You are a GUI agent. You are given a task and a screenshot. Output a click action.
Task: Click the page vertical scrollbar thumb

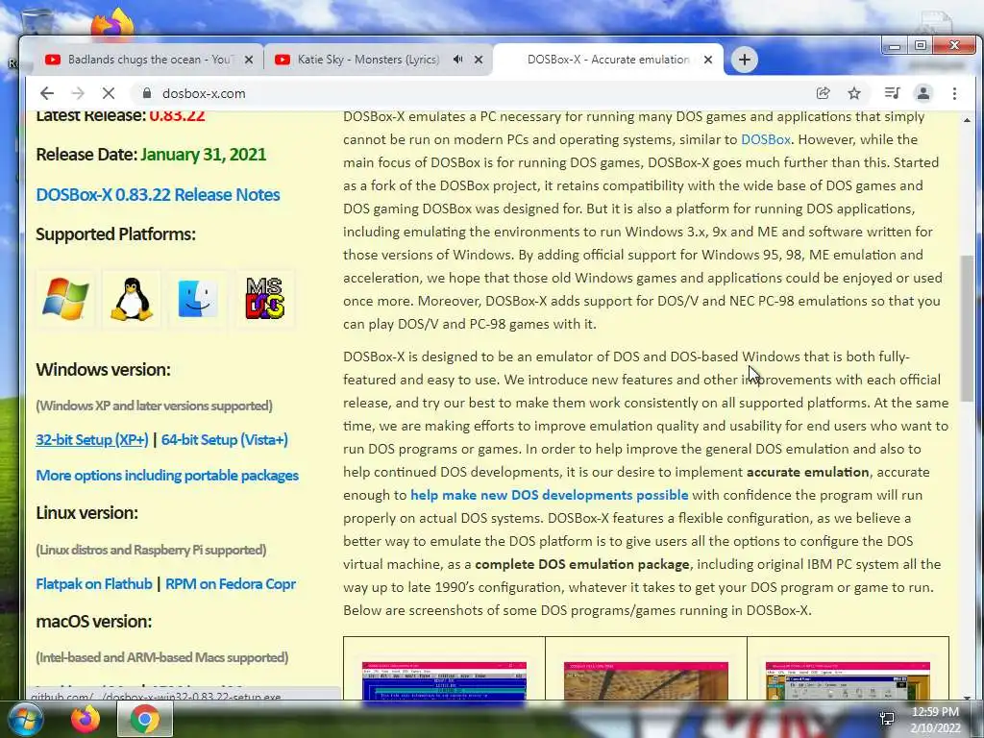[x=967, y=329]
